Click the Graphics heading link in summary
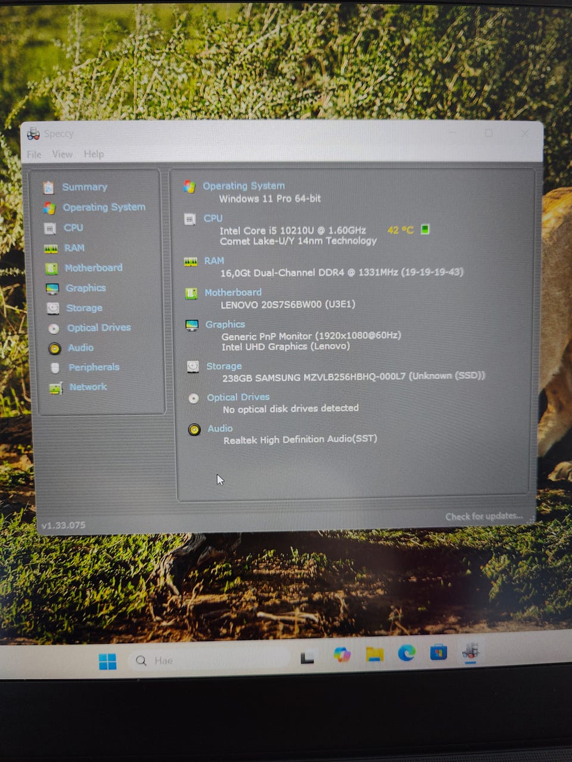Image resolution: width=572 pixels, height=762 pixels. tap(225, 325)
